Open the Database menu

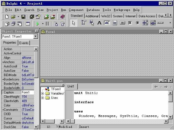click(93, 10)
